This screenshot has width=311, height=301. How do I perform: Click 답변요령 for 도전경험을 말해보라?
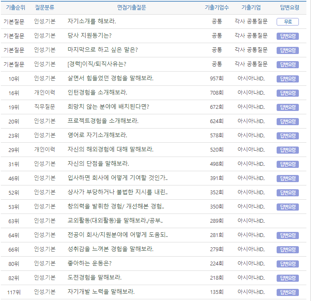[288, 278]
